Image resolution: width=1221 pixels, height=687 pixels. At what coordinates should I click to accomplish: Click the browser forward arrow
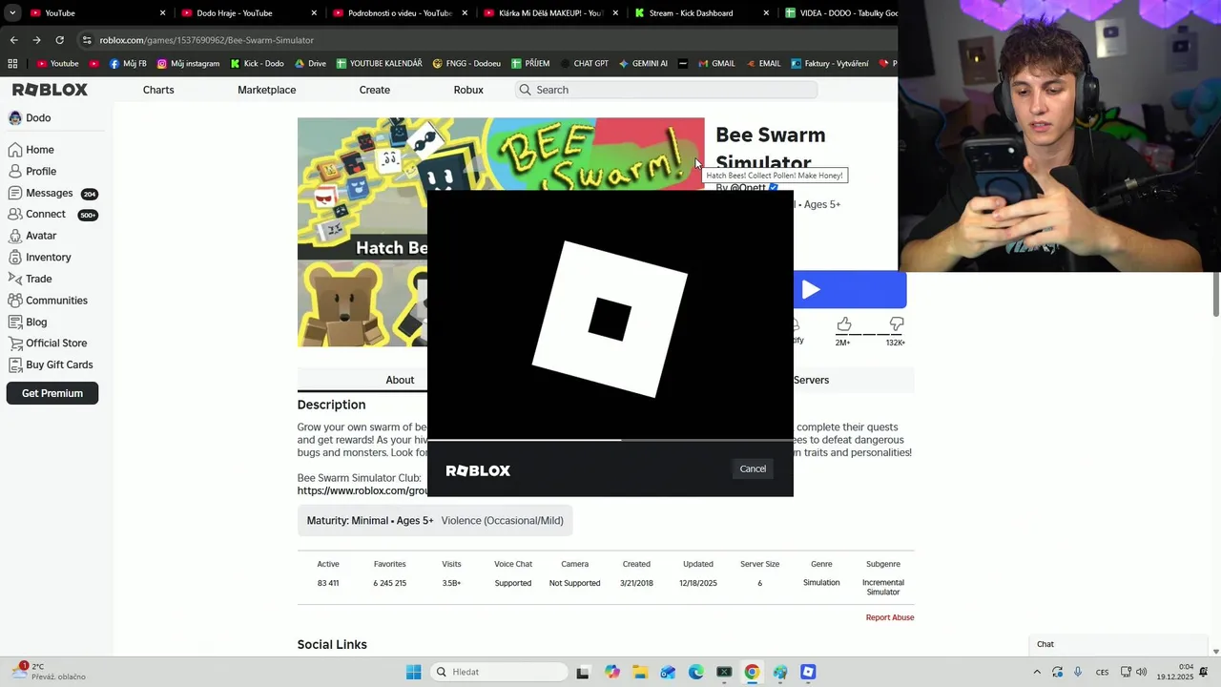point(36,40)
